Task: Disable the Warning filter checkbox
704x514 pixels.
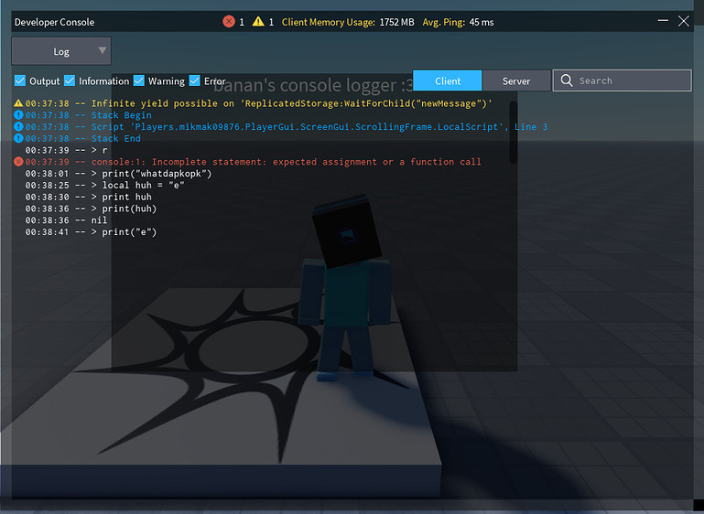Action: 139,81
